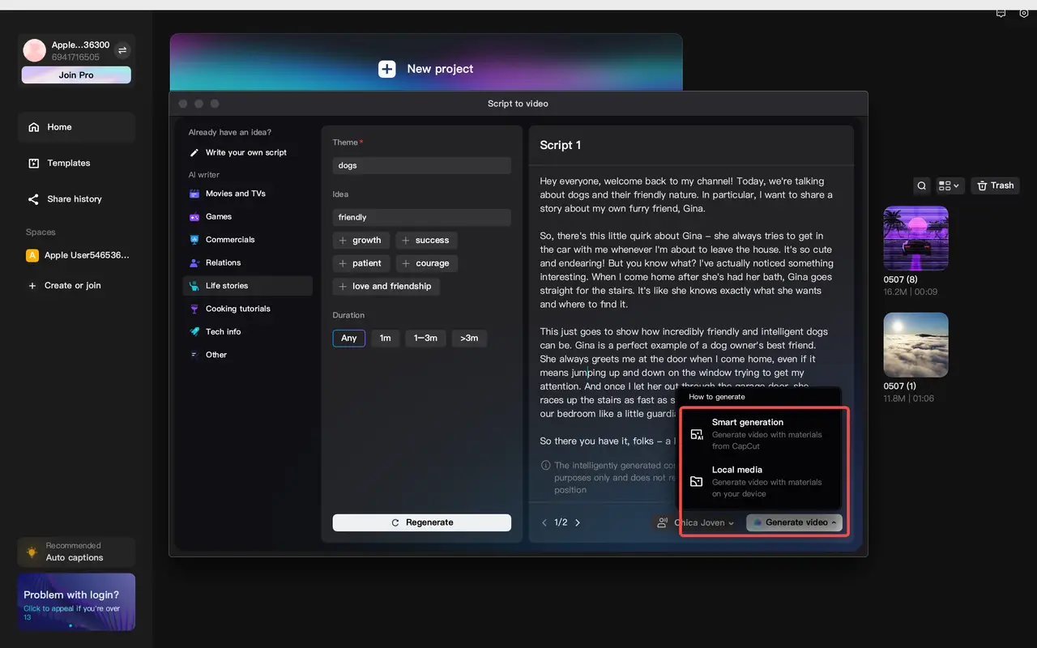The width and height of the screenshot is (1037, 648).
Task: Open search with the magnifier icon
Action: tap(921, 185)
